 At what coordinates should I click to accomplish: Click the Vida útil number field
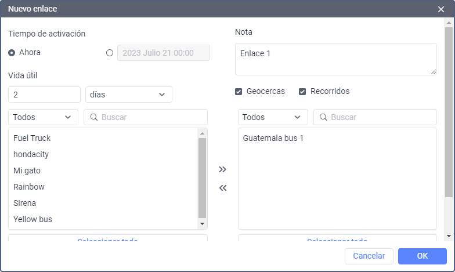pos(44,95)
